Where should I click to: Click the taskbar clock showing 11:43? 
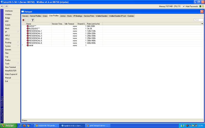[x=201, y=126]
